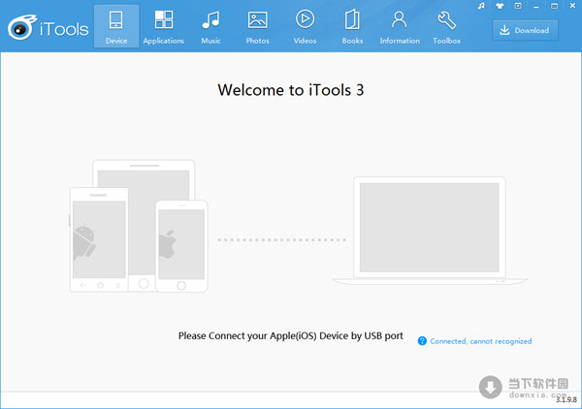
Task: Open the Videos section
Action: click(305, 26)
